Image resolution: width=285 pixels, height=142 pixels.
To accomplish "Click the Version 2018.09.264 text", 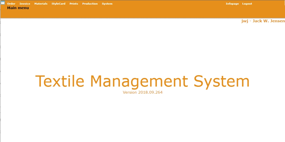I will coord(143,92).
